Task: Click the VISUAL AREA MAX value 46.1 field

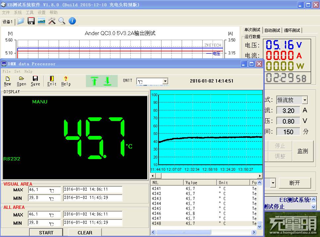Action: point(44,190)
